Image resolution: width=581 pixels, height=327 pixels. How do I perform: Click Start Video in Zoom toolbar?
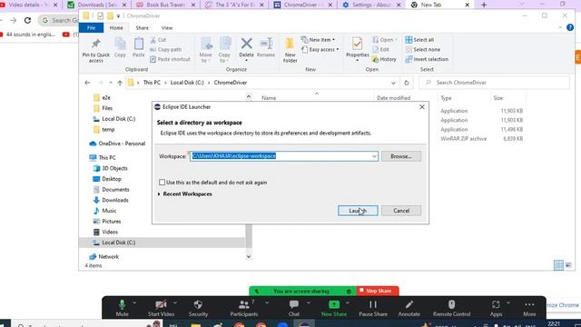(161, 308)
